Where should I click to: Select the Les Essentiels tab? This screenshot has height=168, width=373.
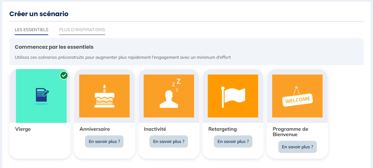coord(31,30)
